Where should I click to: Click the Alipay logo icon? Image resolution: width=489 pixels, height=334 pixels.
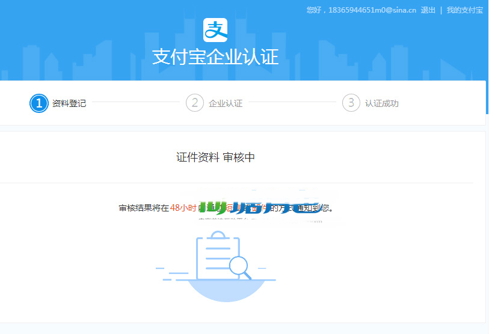(215, 30)
